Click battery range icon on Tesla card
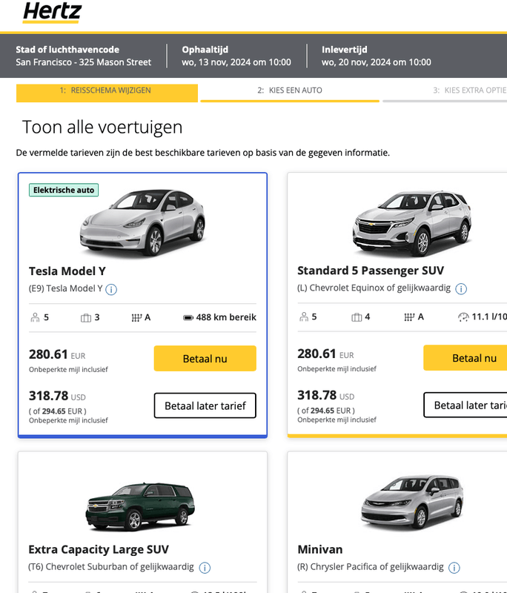This screenshot has width=507, height=593. tap(188, 318)
